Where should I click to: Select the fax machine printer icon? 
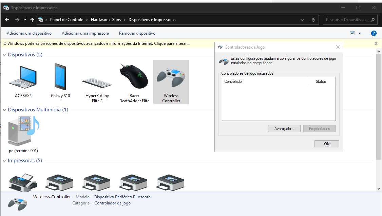(22, 180)
